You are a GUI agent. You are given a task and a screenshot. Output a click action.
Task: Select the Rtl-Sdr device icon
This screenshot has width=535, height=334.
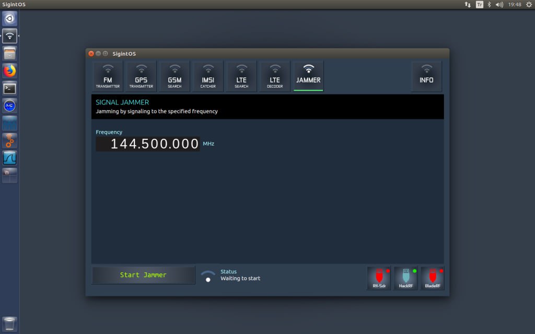379,278
